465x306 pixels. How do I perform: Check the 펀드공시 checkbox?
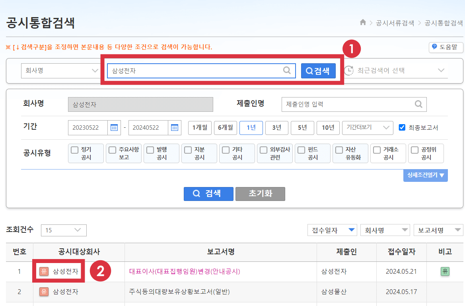(x=301, y=150)
